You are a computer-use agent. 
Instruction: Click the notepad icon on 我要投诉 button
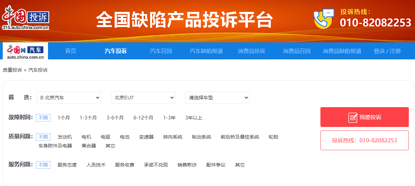[x=353, y=117]
